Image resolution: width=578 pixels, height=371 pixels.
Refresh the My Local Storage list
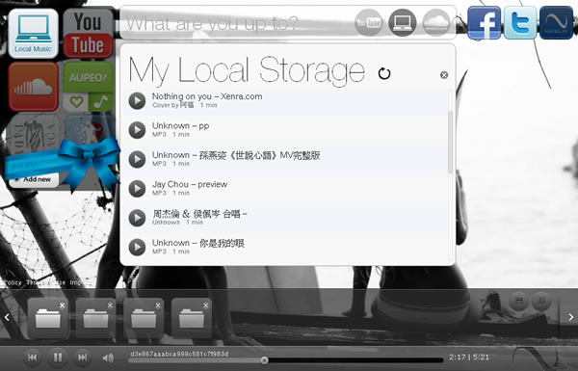(384, 73)
